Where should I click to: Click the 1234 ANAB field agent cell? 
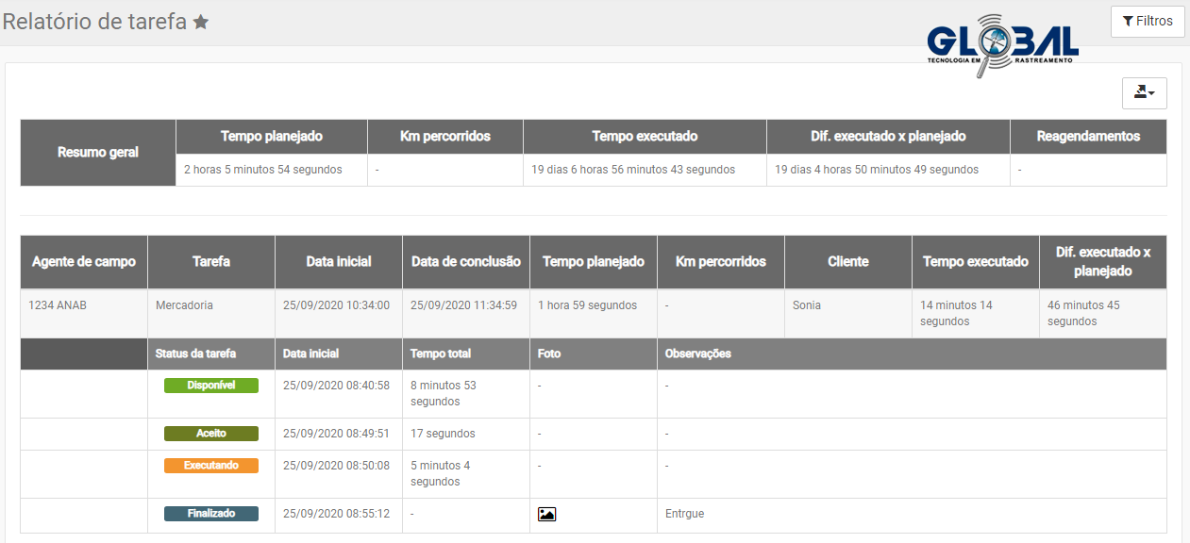59,305
